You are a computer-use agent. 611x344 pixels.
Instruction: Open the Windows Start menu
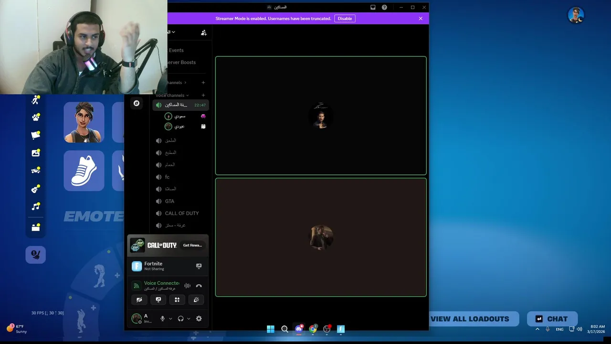pyautogui.click(x=271, y=329)
